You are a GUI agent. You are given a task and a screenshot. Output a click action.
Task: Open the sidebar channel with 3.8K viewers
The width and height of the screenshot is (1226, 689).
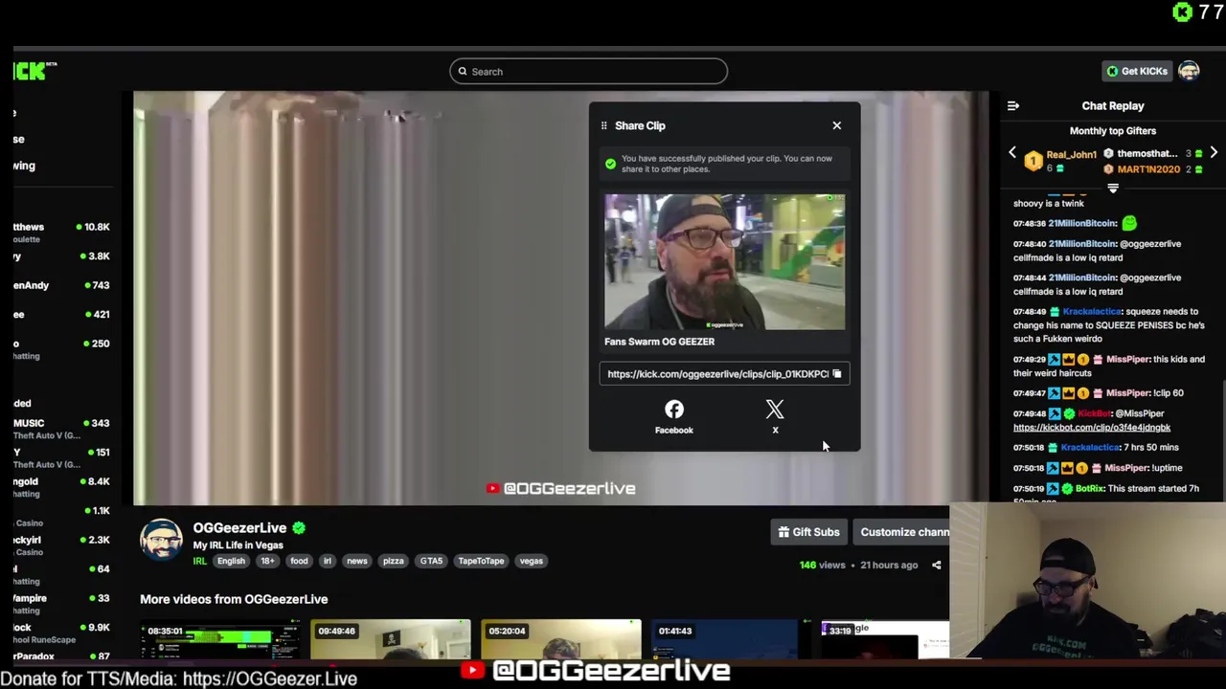coord(61,256)
